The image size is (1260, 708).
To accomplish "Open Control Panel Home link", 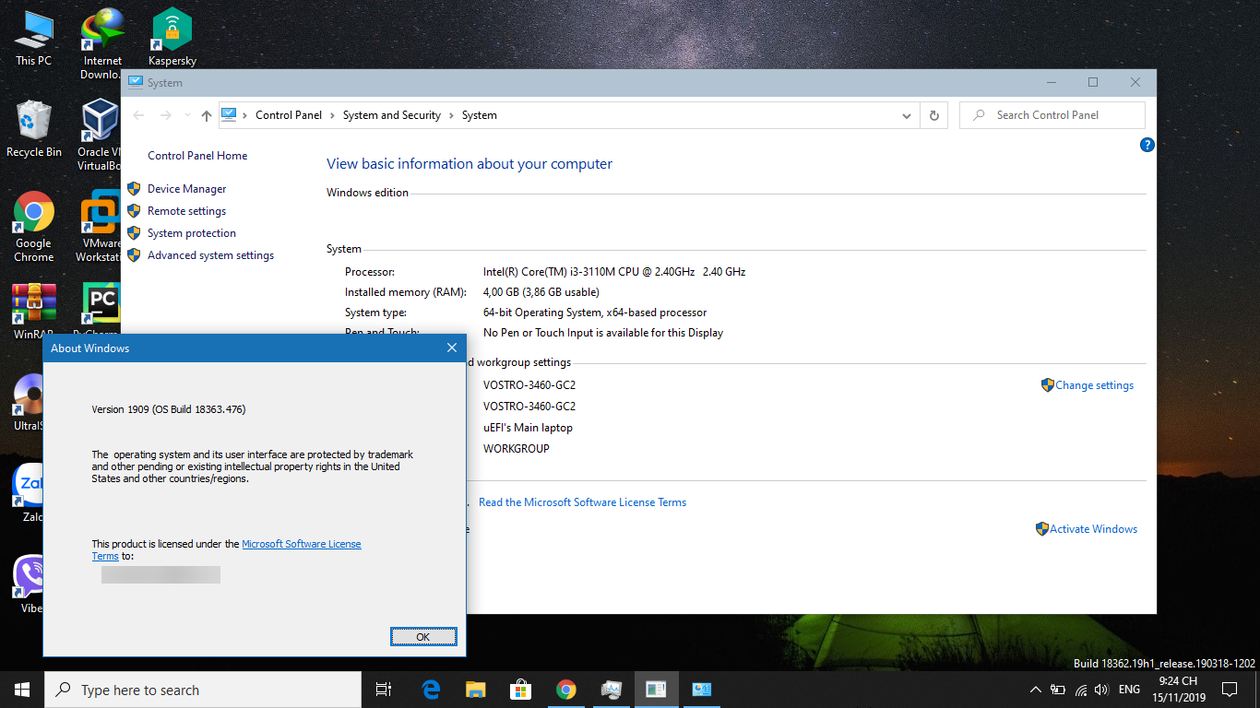I will [x=197, y=156].
